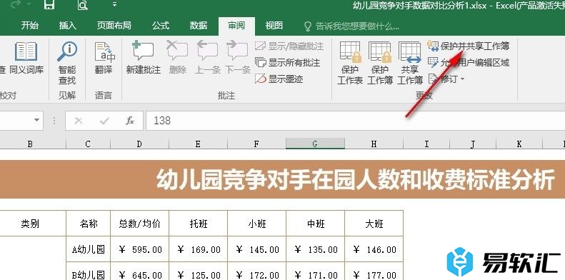Click the A幼儿园 cell
The height and width of the screenshot is (280, 565).
[x=89, y=249]
